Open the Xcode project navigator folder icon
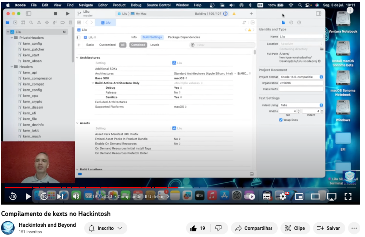Image resolution: width=365 pixels, height=237 pixels. [x=7, y=23]
